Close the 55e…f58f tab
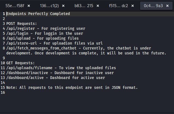The image size is (174, 114). (29, 5)
